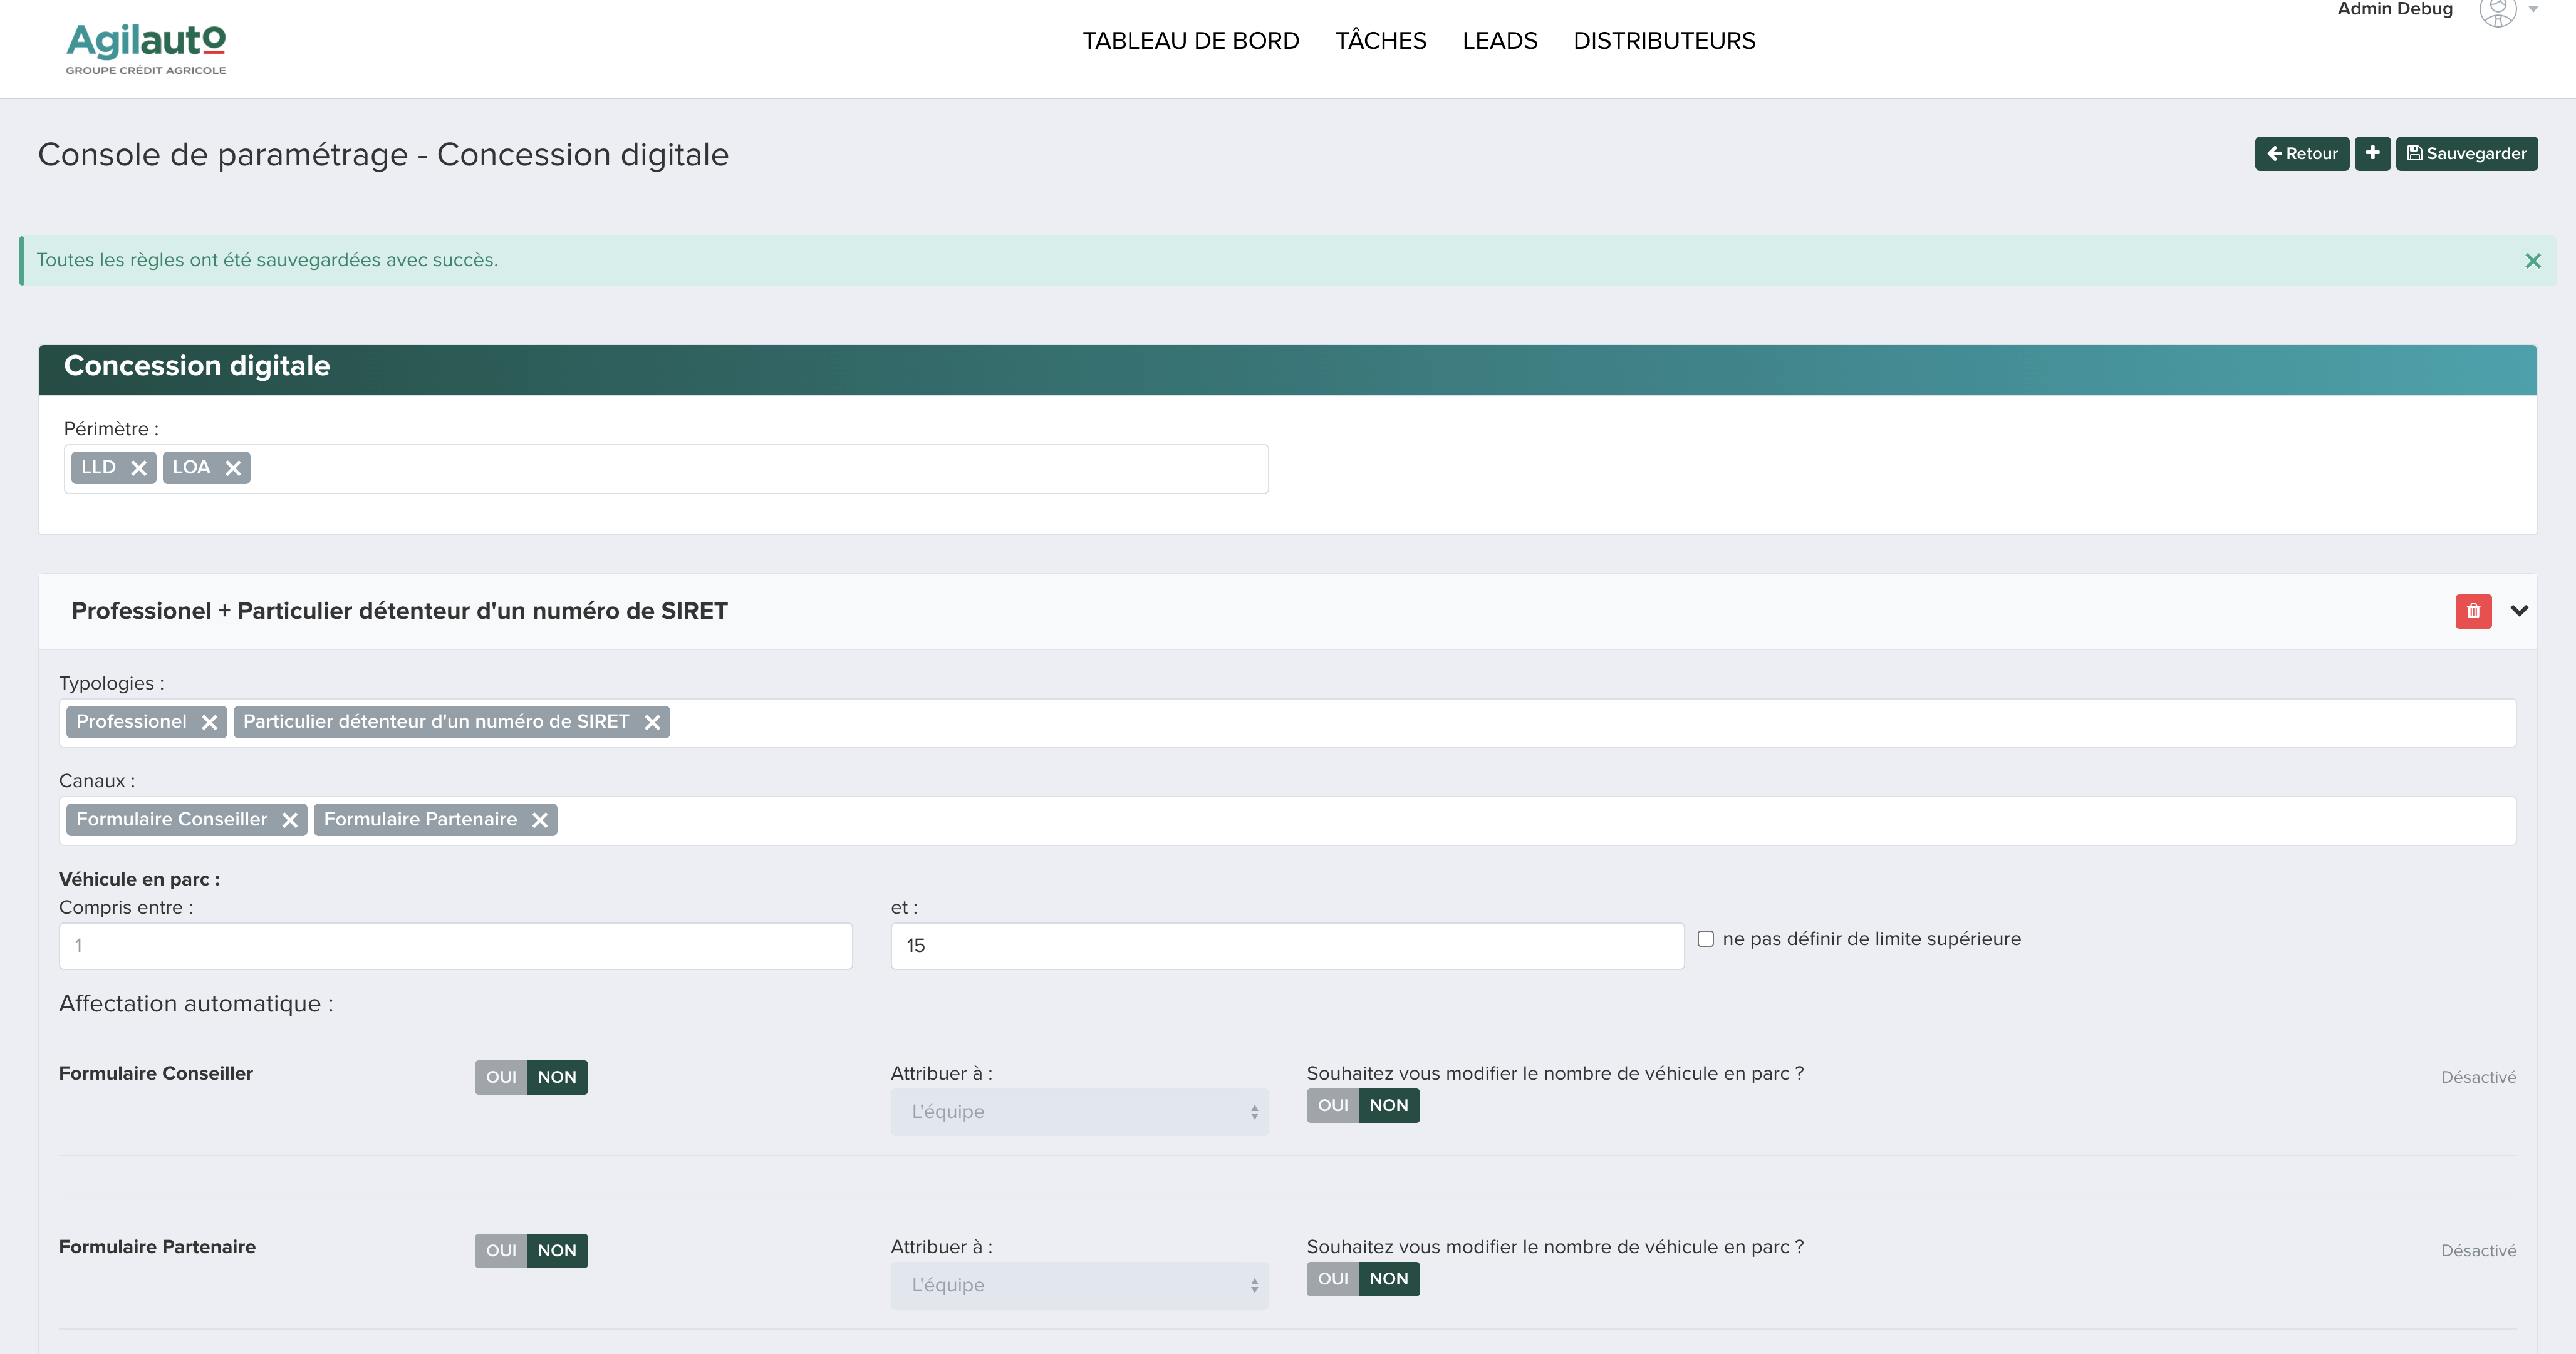Set Formulaire Partenaire assignment to NON
Screen dimensions: 2576x1354
click(x=558, y=1250)
